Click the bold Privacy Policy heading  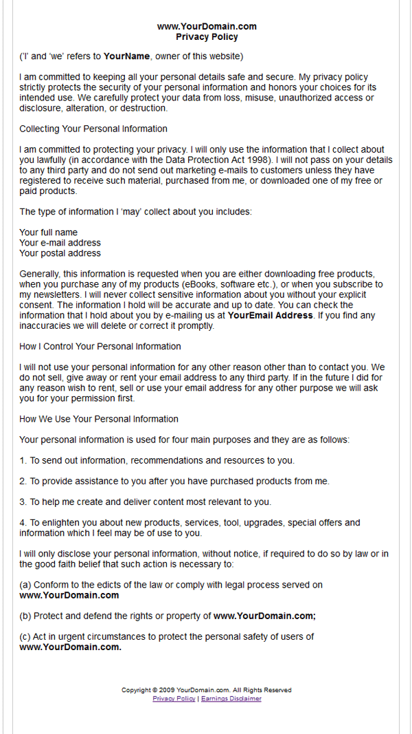[207, 36]
